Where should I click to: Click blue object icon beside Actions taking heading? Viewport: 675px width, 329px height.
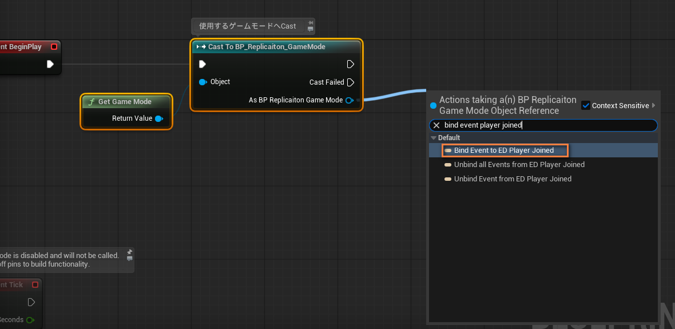[434, 105]
